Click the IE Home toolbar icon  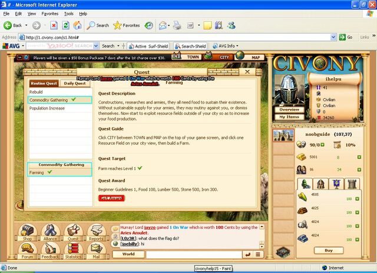[x=77, y=25]
